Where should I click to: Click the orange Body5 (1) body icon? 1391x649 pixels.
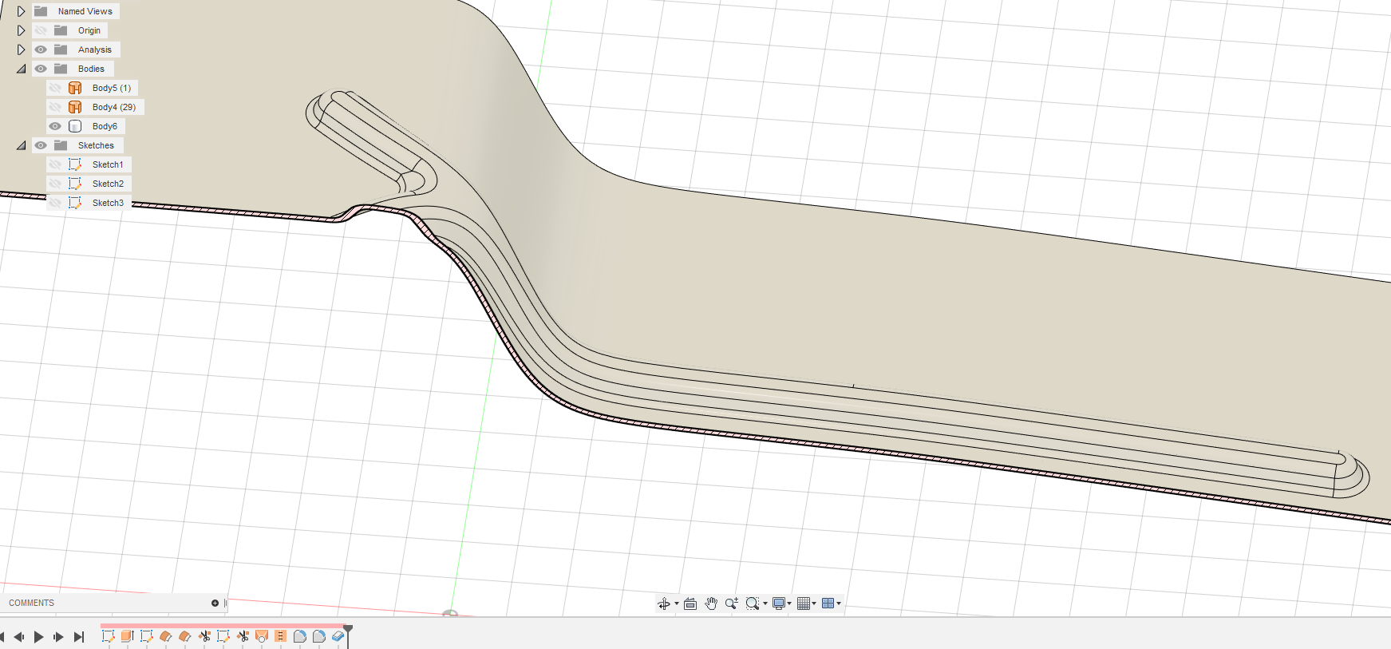pyautogui.click(x=75, y=88)
